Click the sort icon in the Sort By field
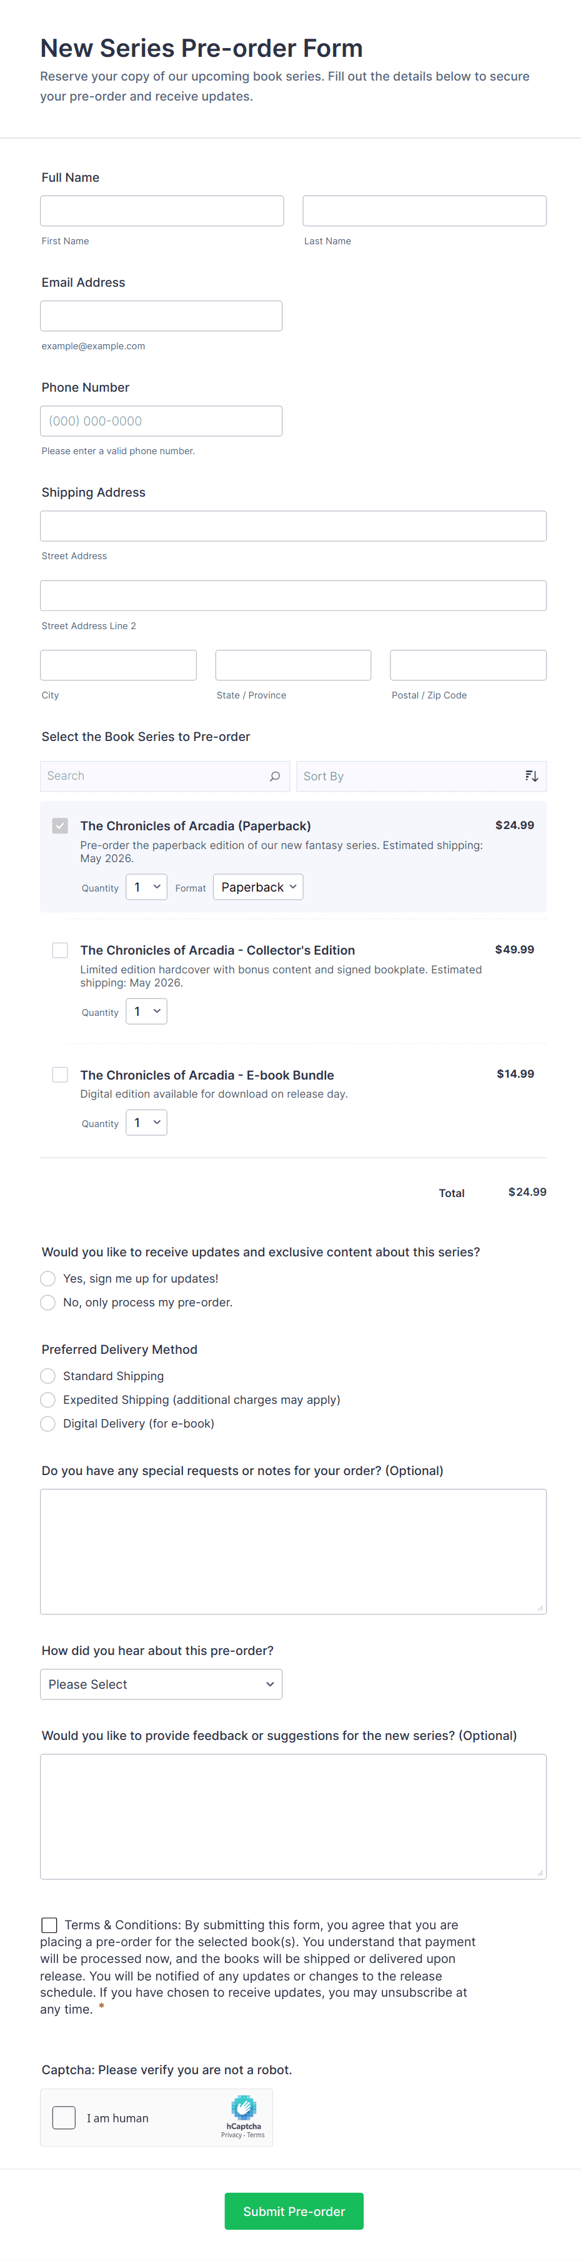The image size is (581, 2261). pos(531,775)
